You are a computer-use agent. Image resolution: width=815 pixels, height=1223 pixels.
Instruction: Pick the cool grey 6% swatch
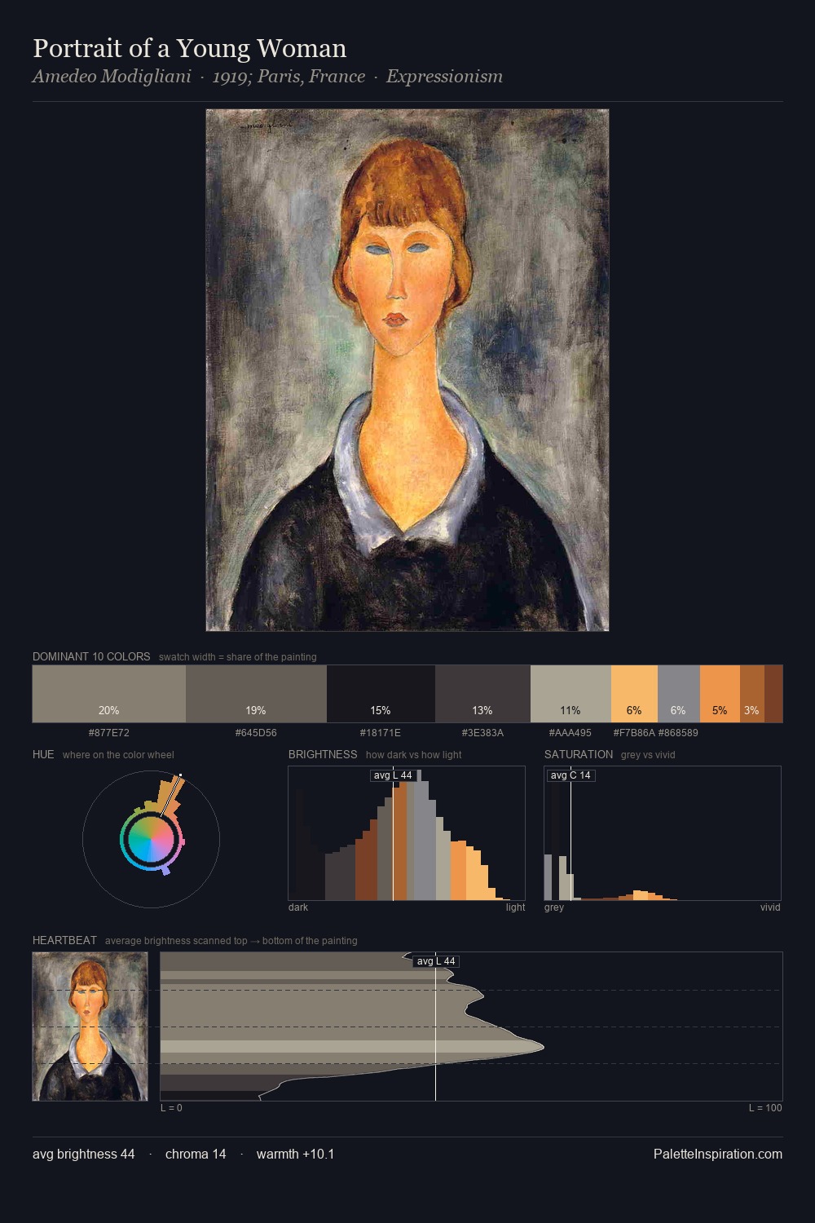pos(679,694)
